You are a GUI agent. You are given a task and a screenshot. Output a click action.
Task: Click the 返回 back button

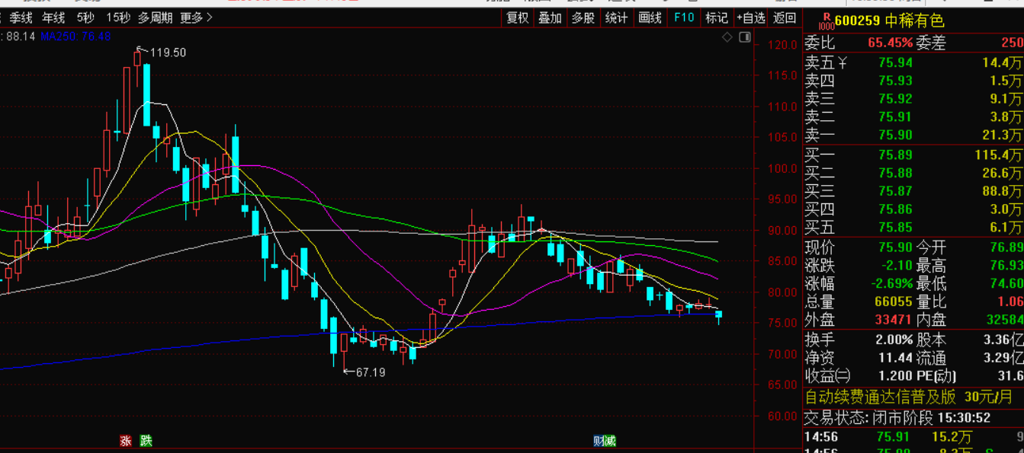(x=785, y=18)
